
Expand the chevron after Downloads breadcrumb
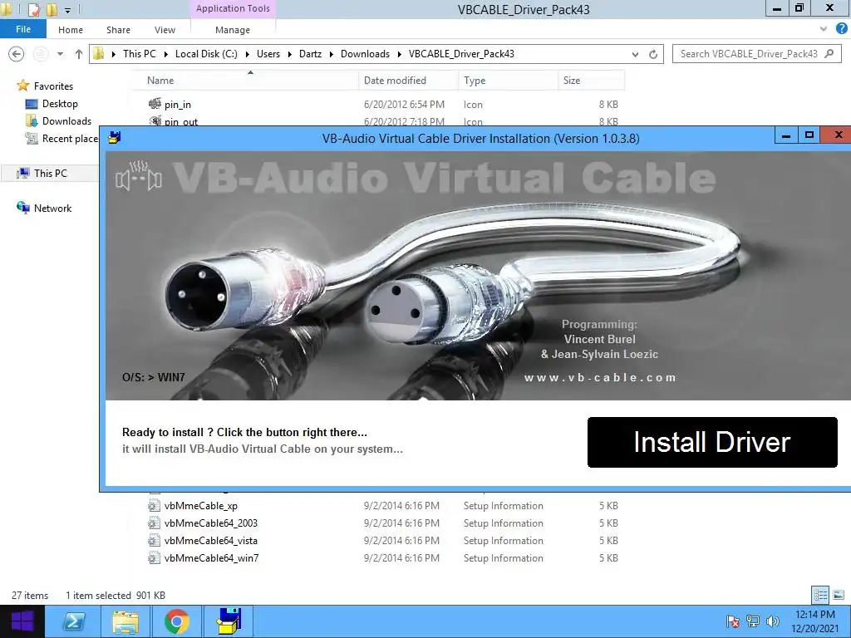tap(400, 54)
